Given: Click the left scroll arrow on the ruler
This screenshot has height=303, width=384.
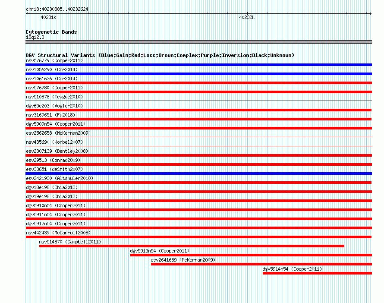Looking at the screenshot, I should (27, 14).
